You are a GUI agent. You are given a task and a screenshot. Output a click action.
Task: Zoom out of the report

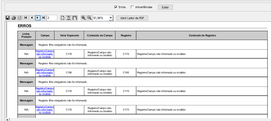click(89, 18)
